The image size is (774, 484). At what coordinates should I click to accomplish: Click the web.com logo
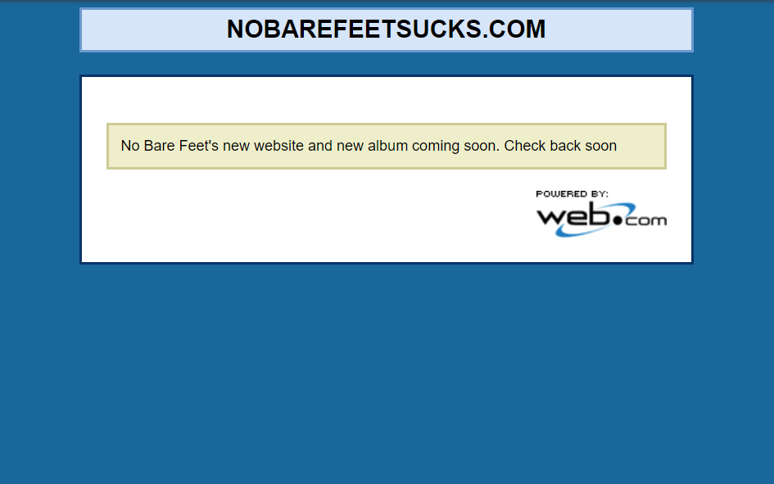pyautogui.click(x=601, y=214)
